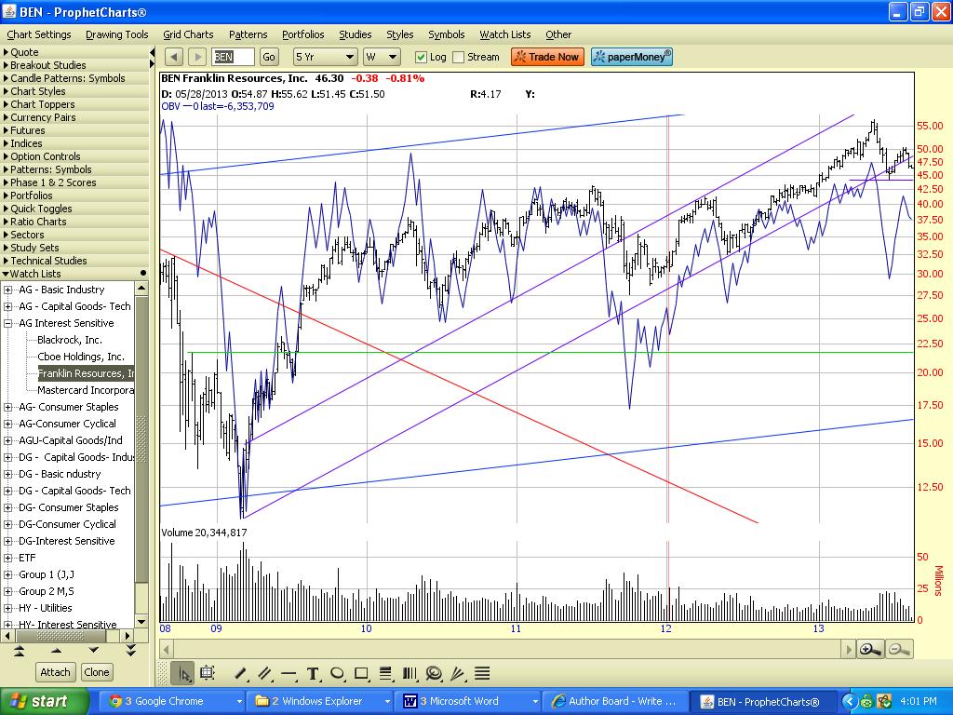This screenshot has width=953, height=715.
Task: Select the Fibonacci arcs spiral tool
Action: pos(434,673)
